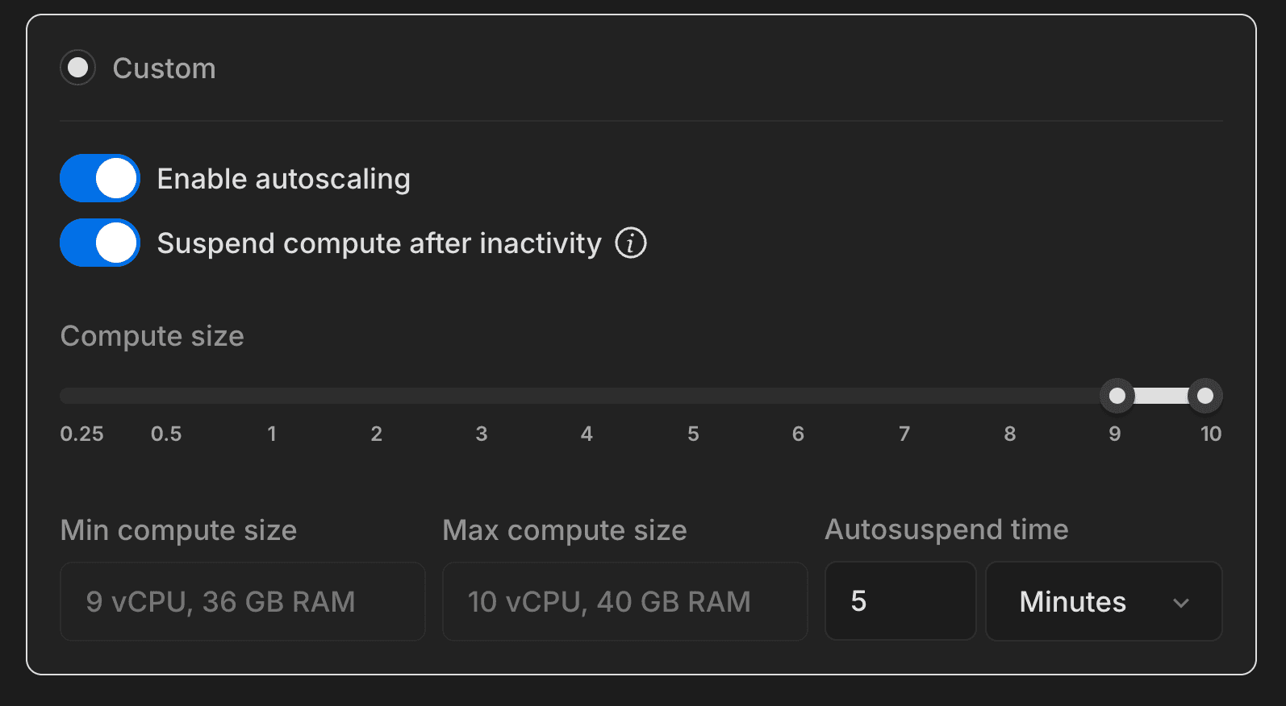Open the Minutes dropdown chevron
Image resolution: width=1286 pixels, height=706 pixels.
coord(1181,602)
